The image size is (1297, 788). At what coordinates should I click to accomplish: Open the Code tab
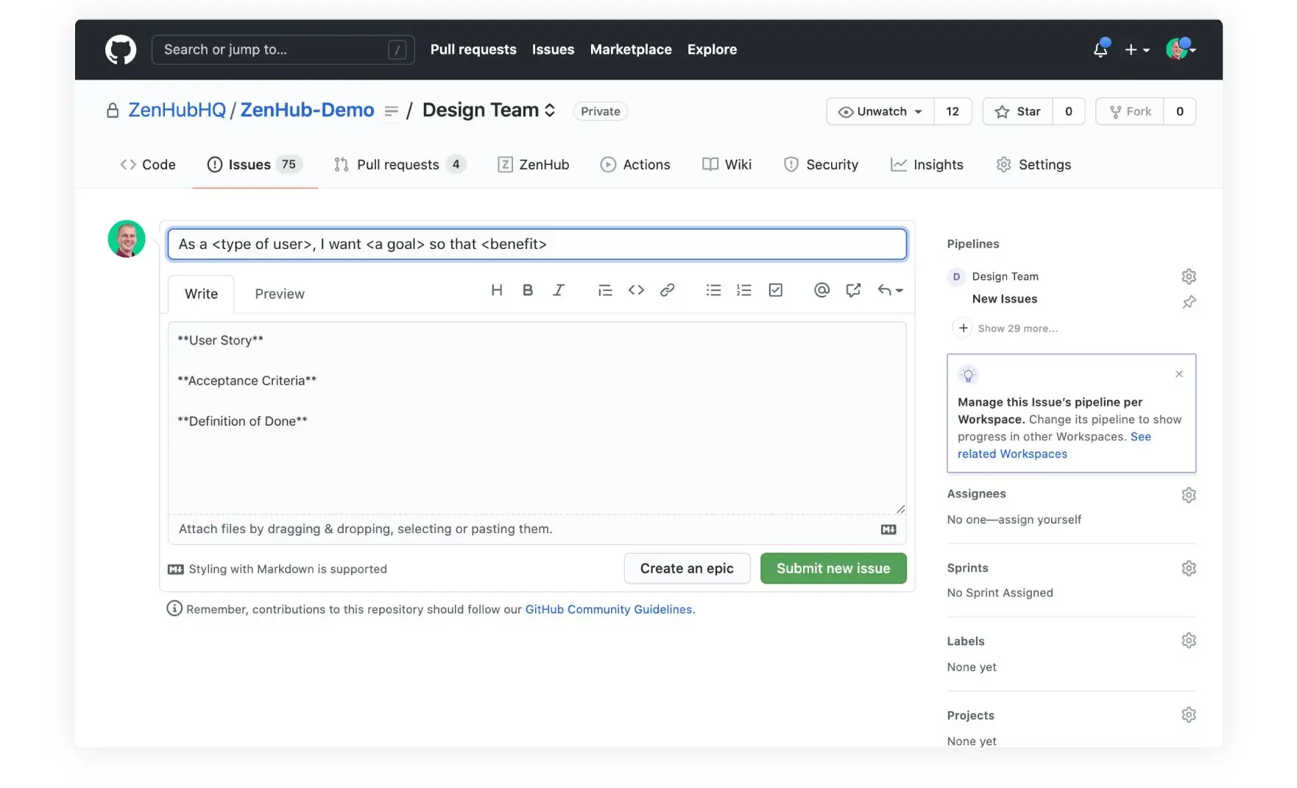tap(148, 164)
